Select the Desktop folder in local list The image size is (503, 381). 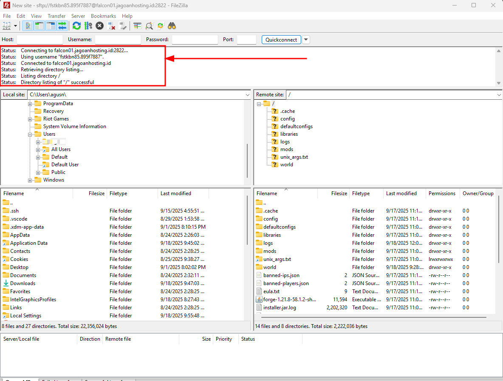click(19, 267)
